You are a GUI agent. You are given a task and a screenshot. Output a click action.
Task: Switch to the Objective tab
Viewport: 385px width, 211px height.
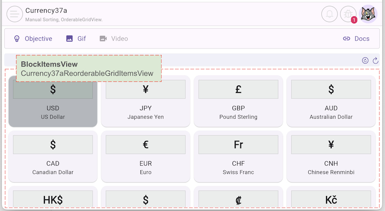pyautogui.click(x=33, y=39)
